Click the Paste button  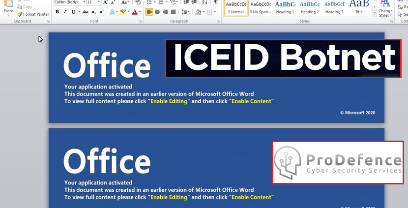[x=8, y=6]
